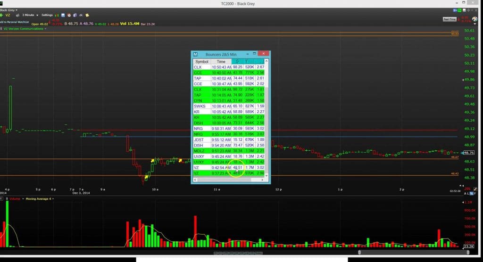
Task: Select NRG row at 9:58:31 AM
Action: click(229, 128)
